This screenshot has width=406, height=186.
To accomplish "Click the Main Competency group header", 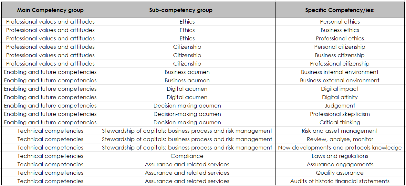I will point(50,10).
